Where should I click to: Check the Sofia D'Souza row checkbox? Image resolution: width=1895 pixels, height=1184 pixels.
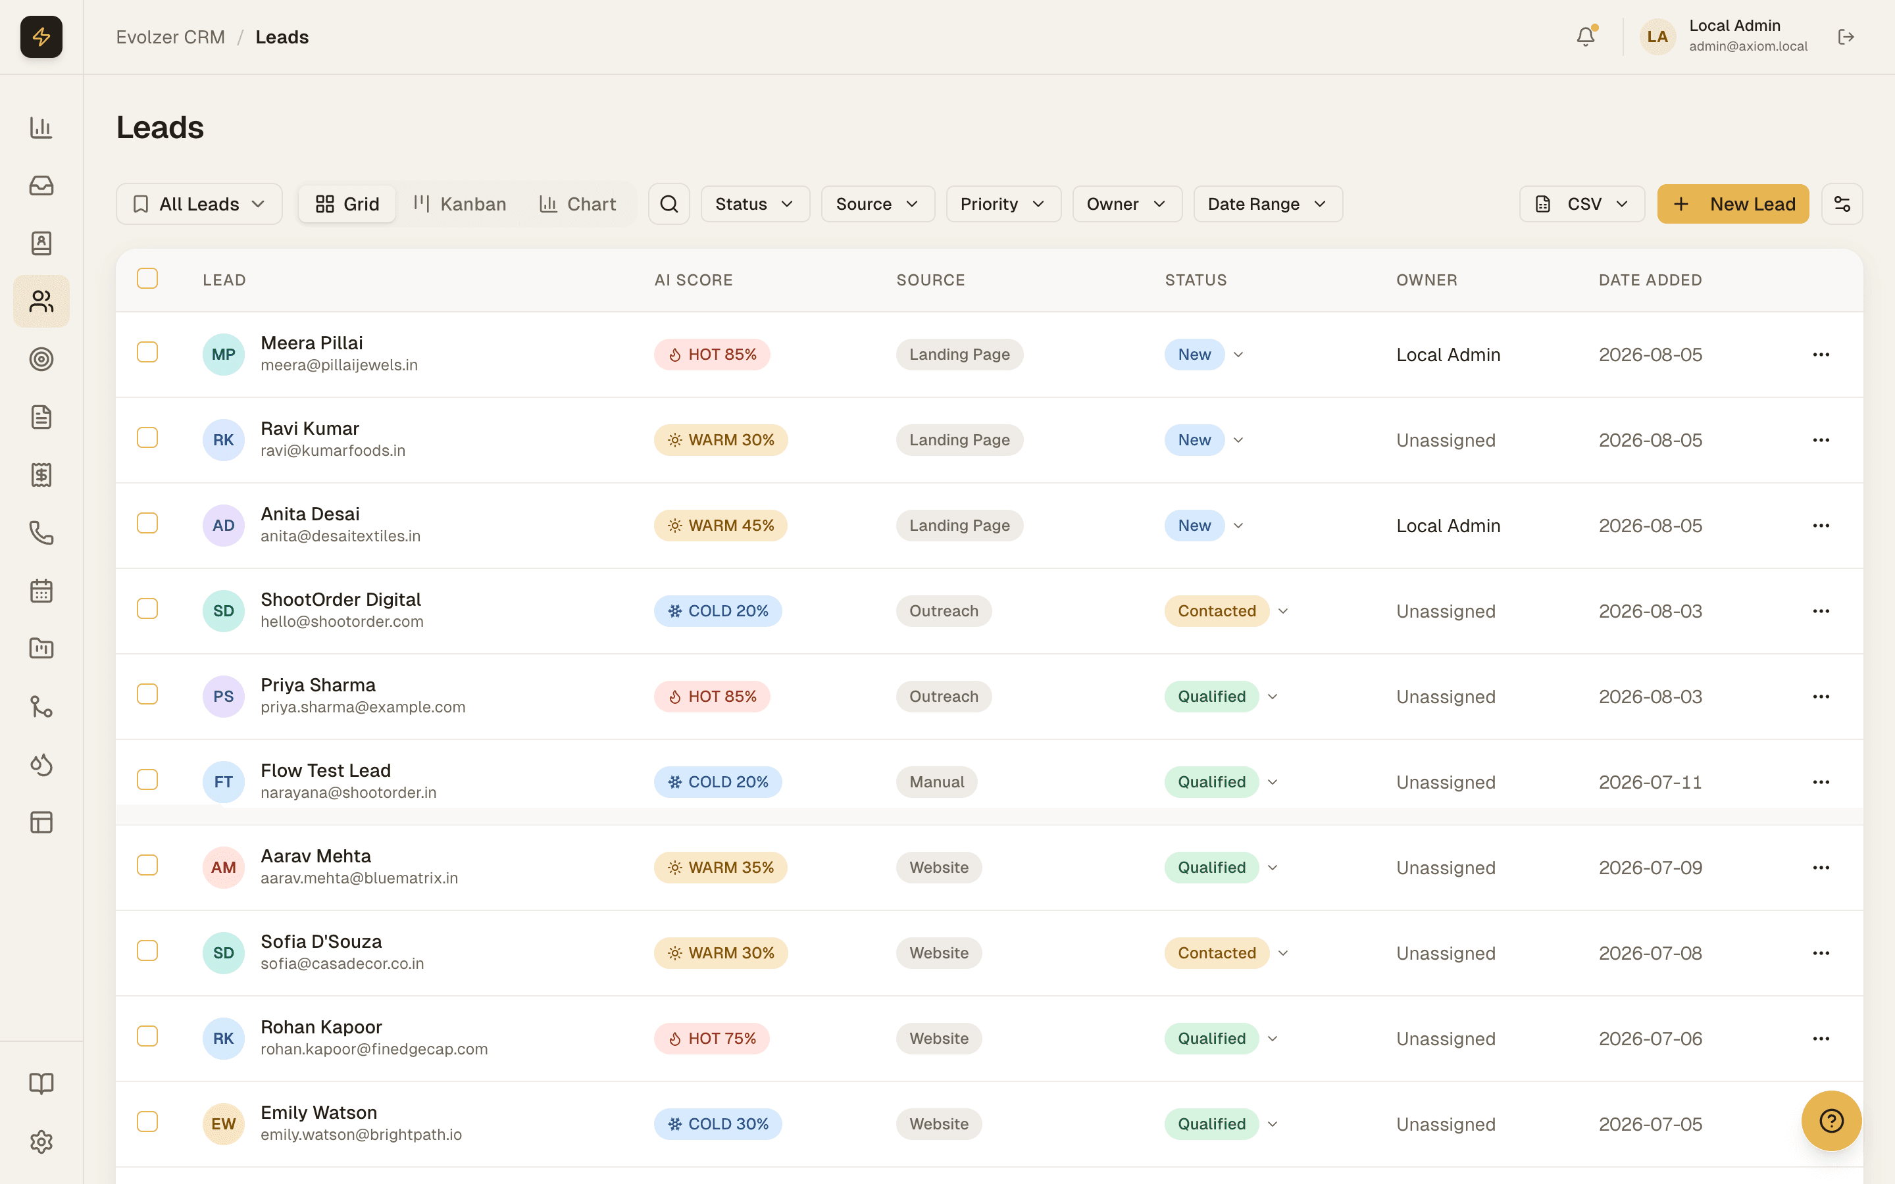click(147, 950)
